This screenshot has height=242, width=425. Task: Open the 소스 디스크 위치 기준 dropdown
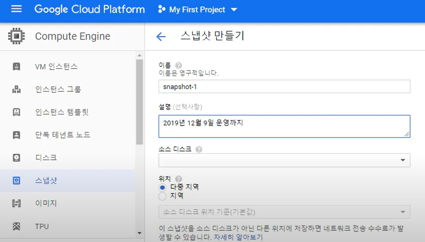click(284, 212)
